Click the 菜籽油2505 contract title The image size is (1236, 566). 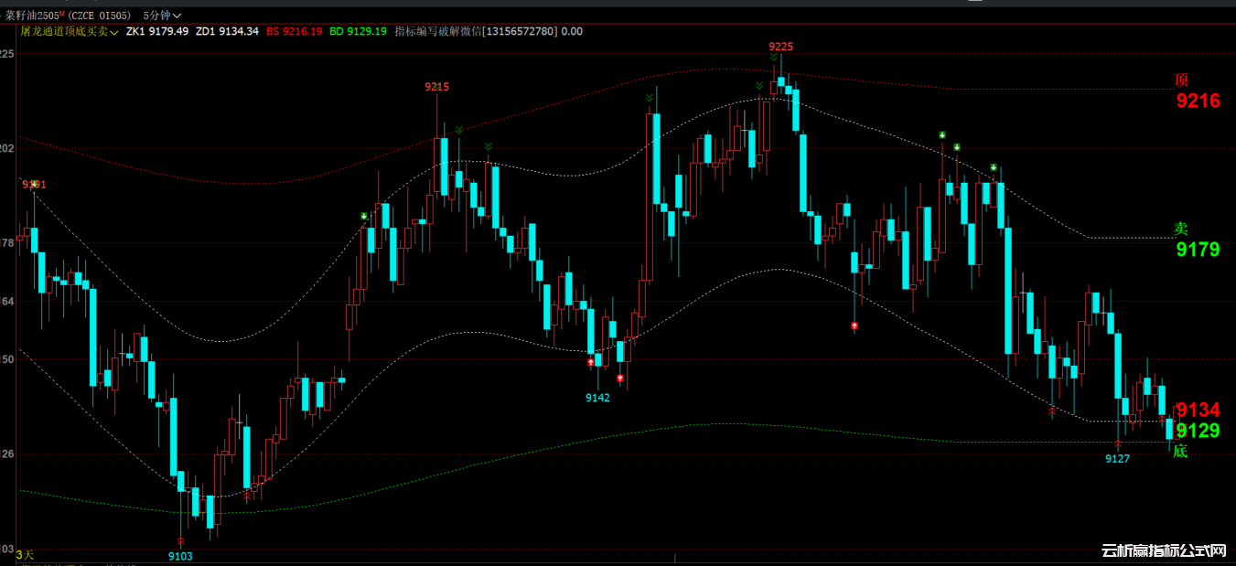pyautogui.click(x=36, y=16)
